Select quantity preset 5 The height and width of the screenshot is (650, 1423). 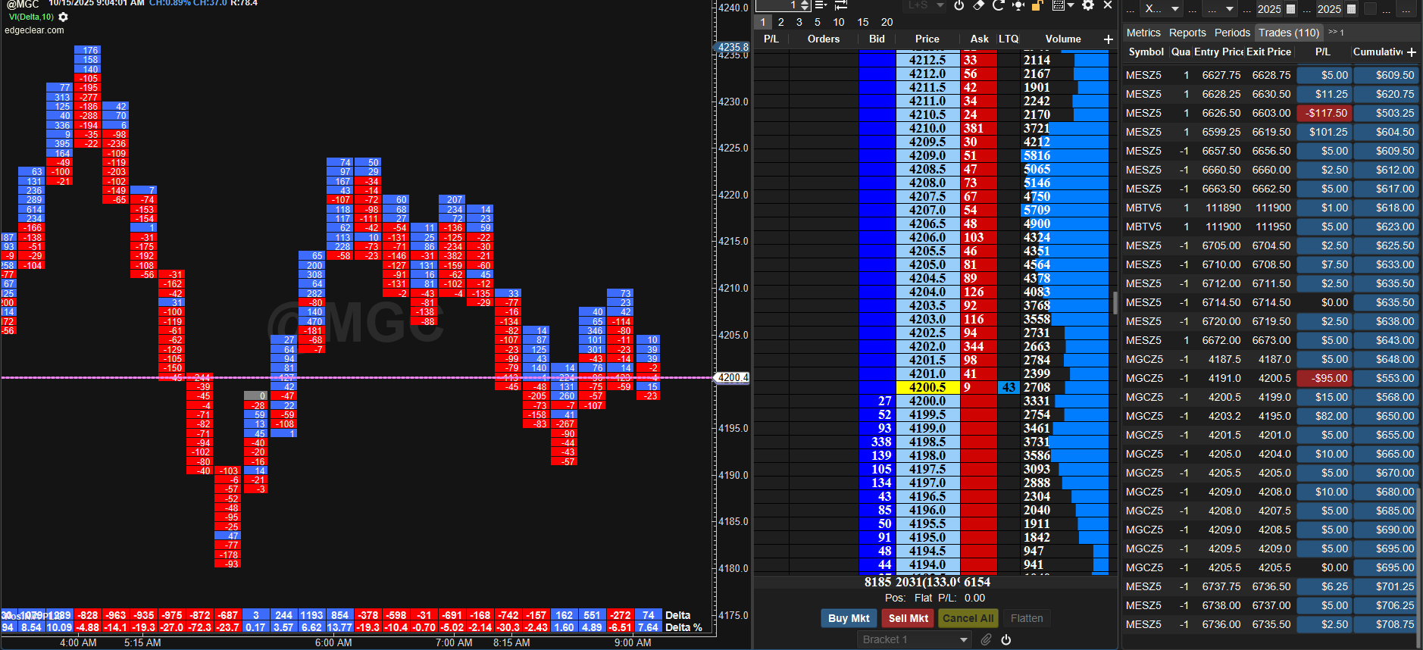pos(818,22)
